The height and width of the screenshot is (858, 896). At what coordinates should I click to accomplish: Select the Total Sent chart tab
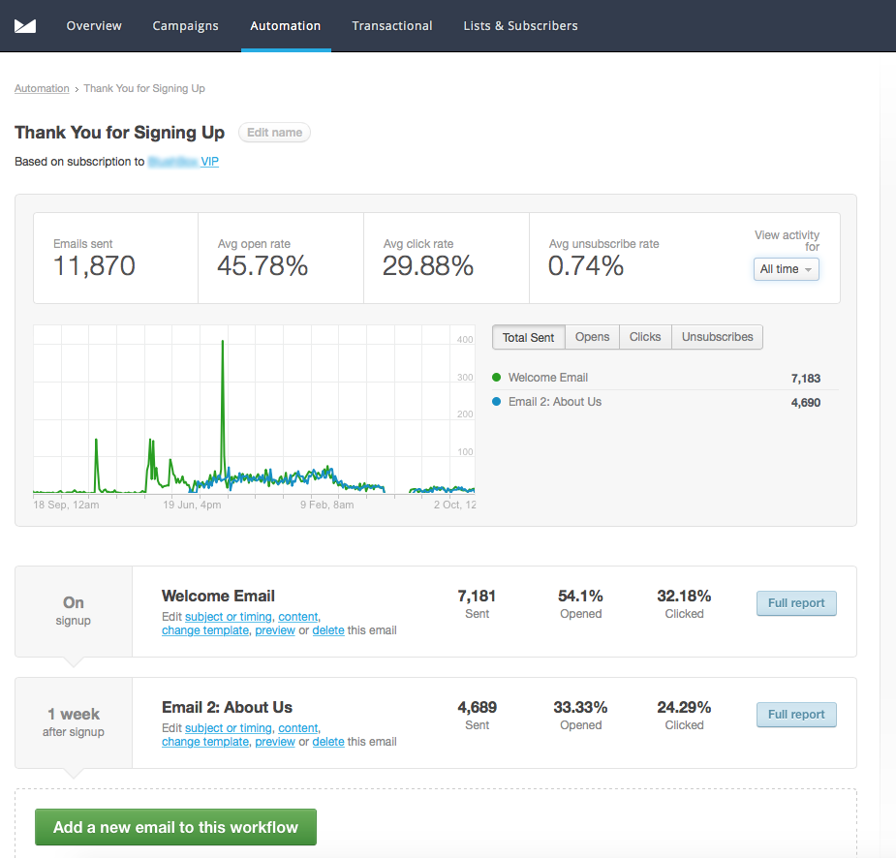pos(529,337)
